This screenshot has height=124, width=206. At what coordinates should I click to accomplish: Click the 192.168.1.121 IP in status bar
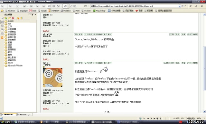pyautogui.click(x=178, y=119)
